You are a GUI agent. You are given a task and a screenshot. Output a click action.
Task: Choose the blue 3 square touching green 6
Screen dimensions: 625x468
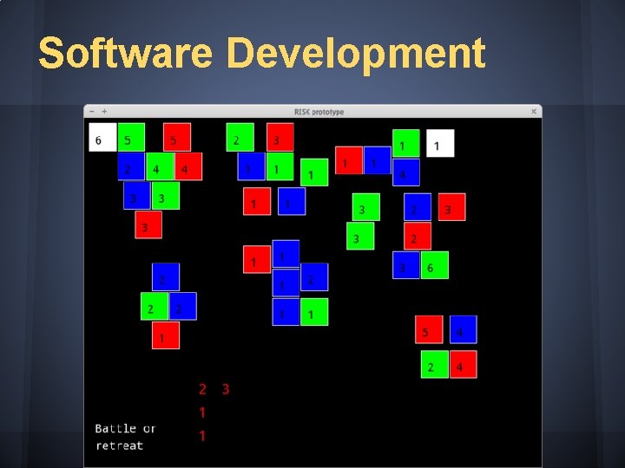tap(406, 265)
